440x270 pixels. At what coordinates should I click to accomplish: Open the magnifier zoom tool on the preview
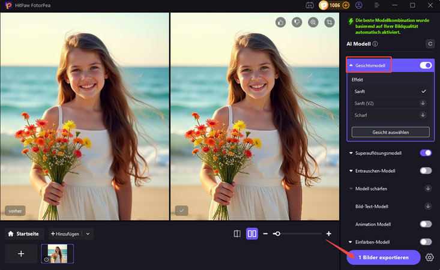(313, 22)
